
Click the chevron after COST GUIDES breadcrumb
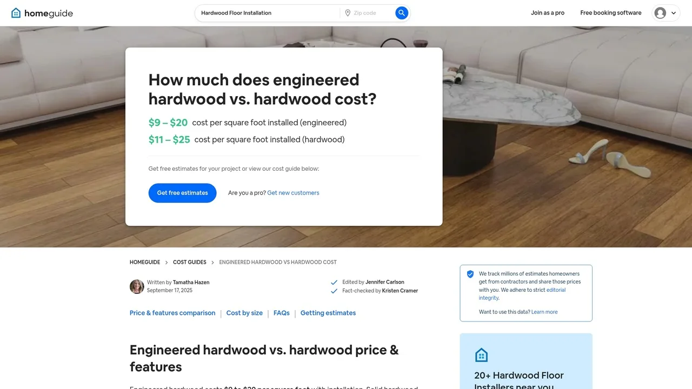(x=212, y=262)
